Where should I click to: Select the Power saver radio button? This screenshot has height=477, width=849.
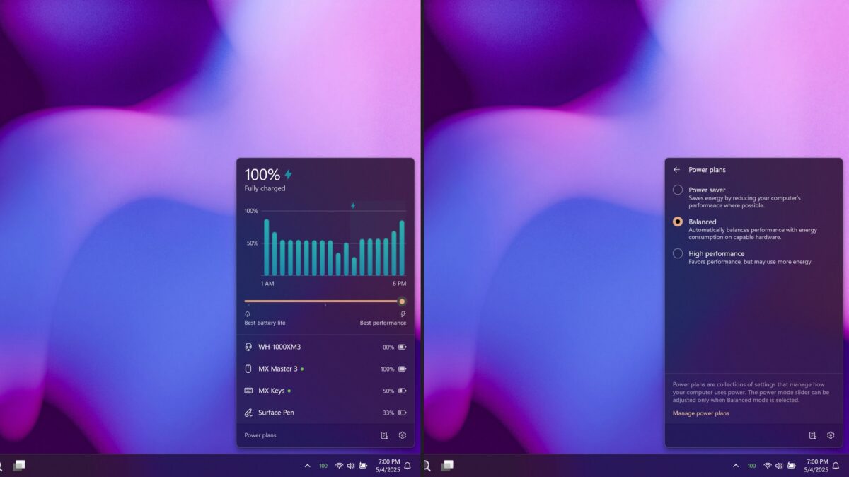tap(678, 190)
